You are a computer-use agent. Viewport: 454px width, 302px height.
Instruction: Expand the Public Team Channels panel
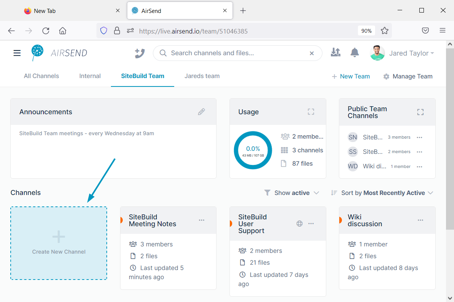pos(420,112)
